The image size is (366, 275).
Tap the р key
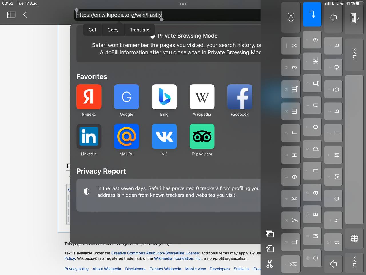point(312,149)
